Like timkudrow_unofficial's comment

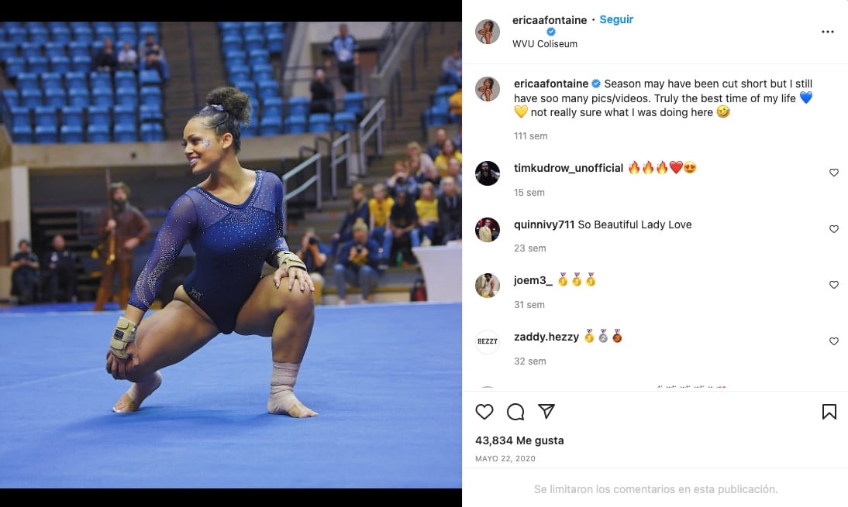[834, 173]
